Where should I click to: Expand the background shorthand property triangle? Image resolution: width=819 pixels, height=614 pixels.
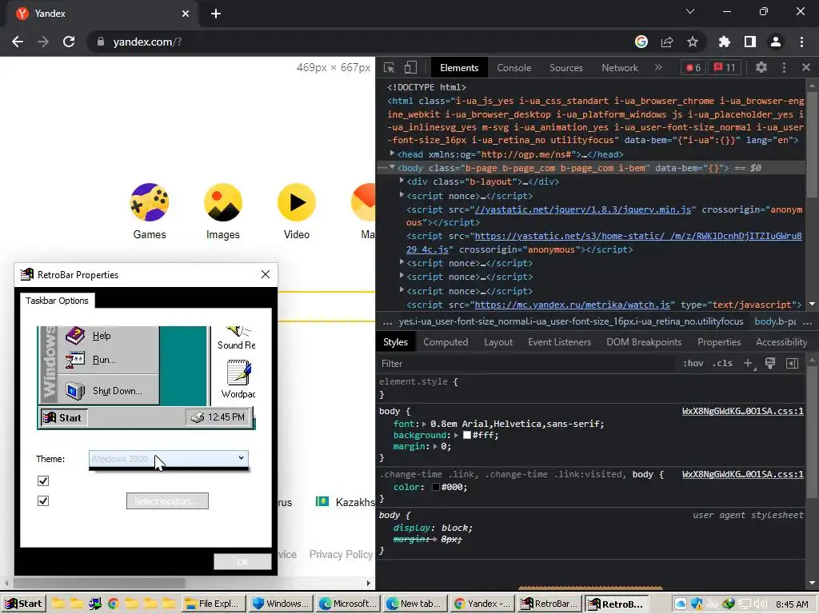457,435
